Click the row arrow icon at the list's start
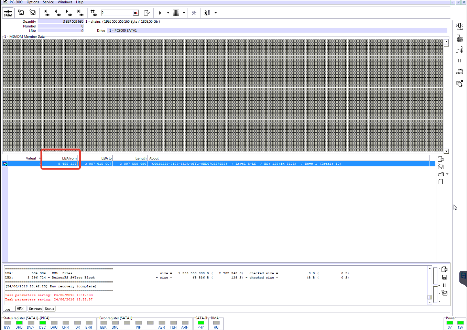The image size is (467, 330). point(5,164)
